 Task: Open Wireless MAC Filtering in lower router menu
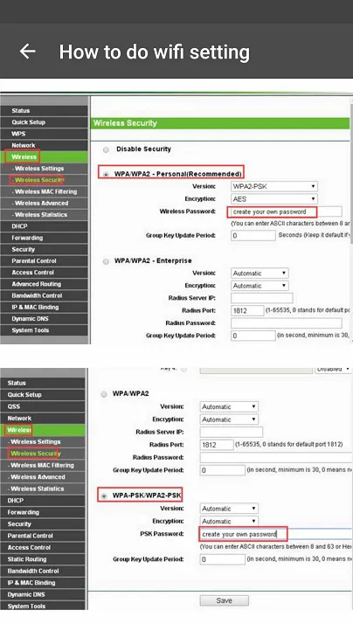[x=42, y=465]
